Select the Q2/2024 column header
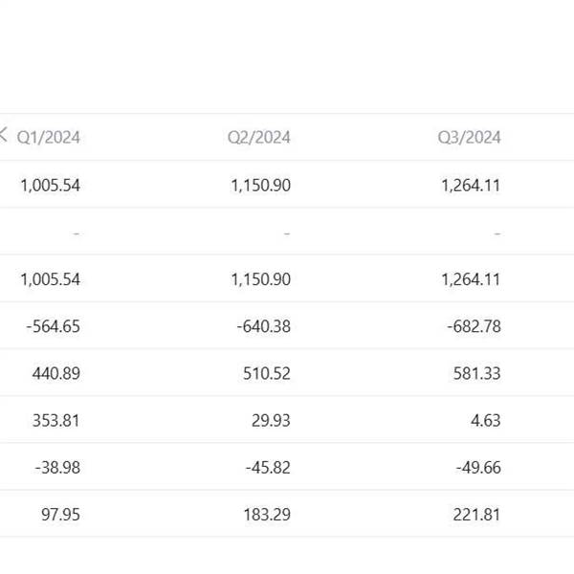Viewport: 574px width, 574px height. 259,138
